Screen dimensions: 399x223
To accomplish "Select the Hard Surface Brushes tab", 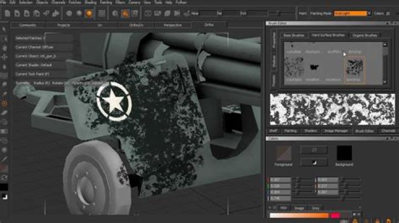I will coord(328,35).
